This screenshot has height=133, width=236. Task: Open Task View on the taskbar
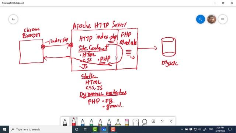[86, 129]
